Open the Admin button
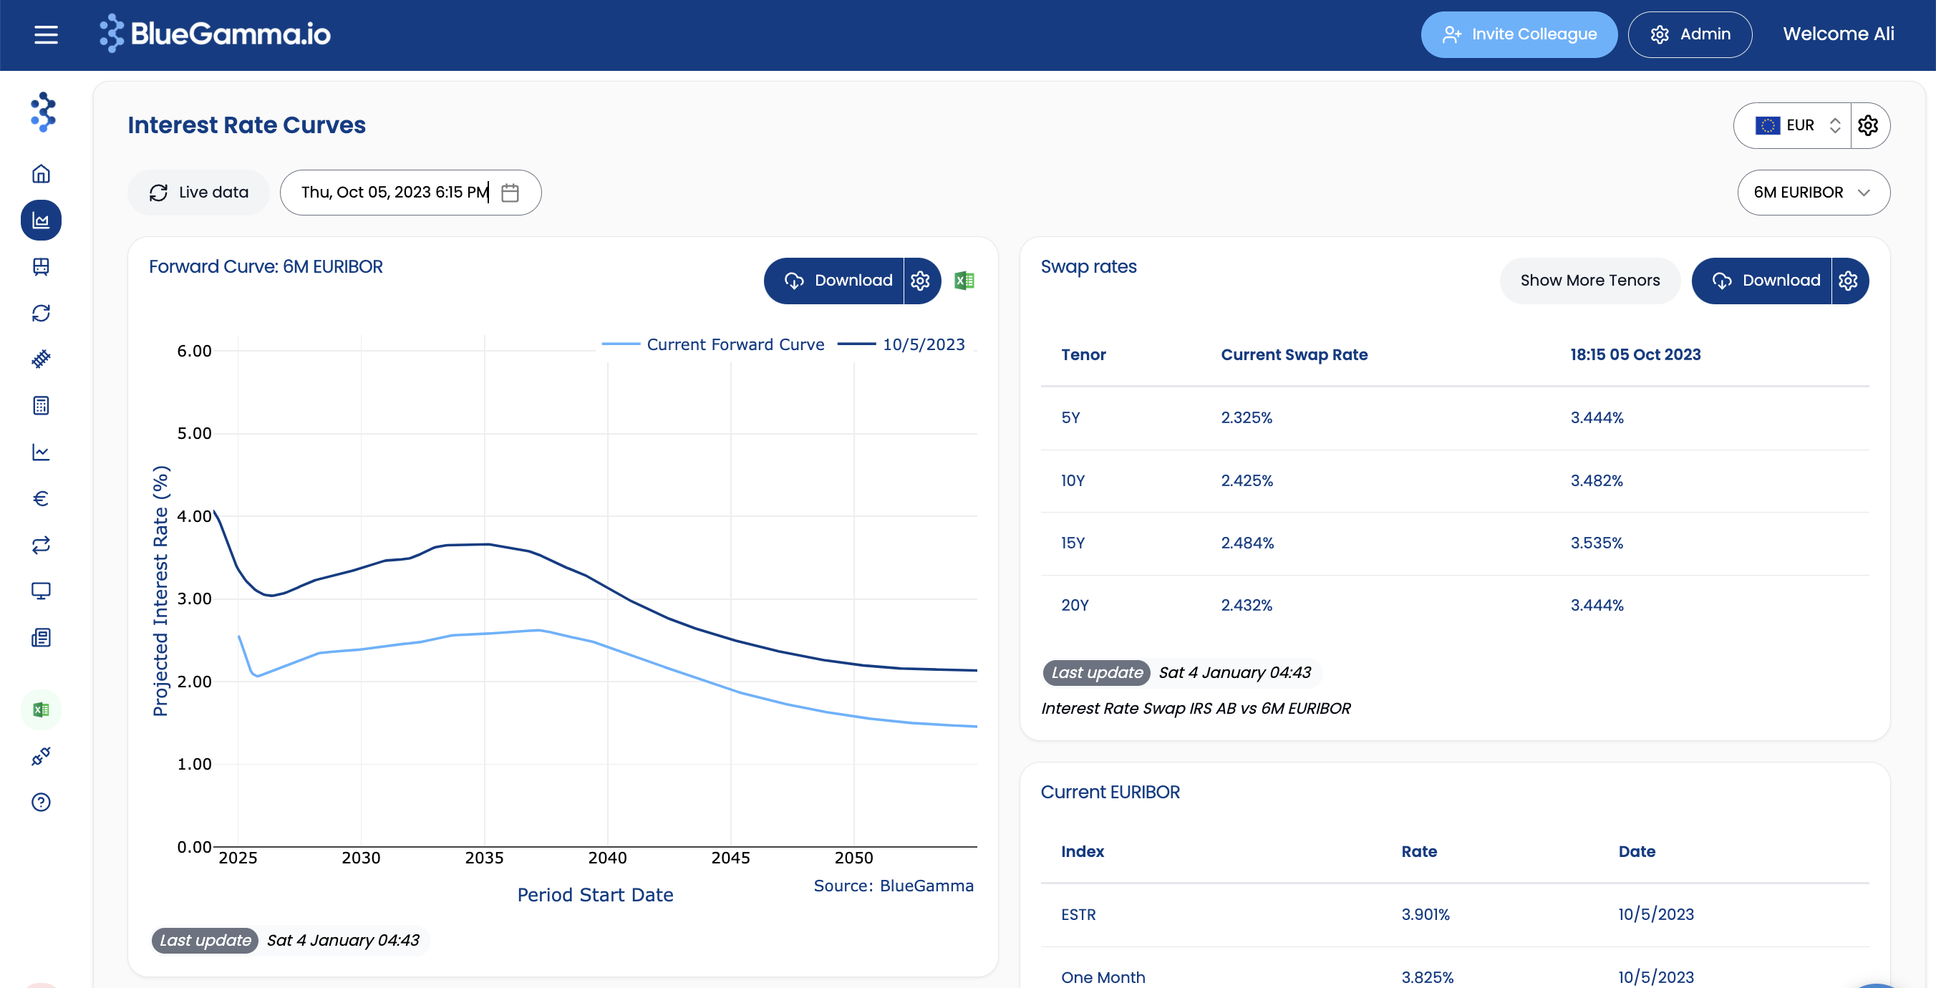This screenshot has height=988, width=1936. coord(1690,34)
